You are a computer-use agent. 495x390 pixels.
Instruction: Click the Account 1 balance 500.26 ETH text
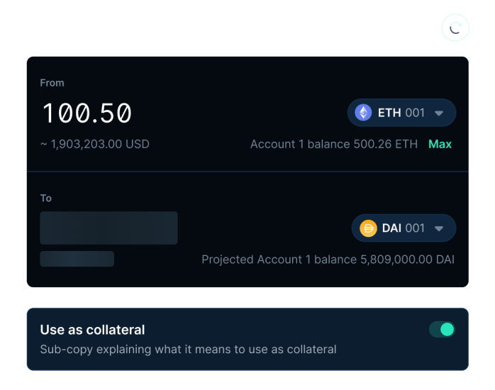[x=334, y=144]
